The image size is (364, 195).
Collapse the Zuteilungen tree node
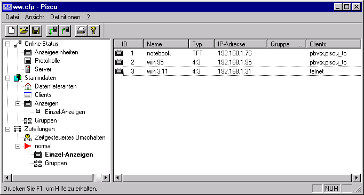[x=7, y=129]
